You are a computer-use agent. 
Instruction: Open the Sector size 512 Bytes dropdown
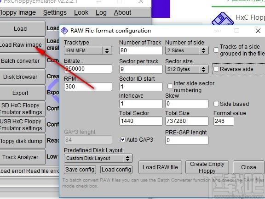(x=187, y=69)
